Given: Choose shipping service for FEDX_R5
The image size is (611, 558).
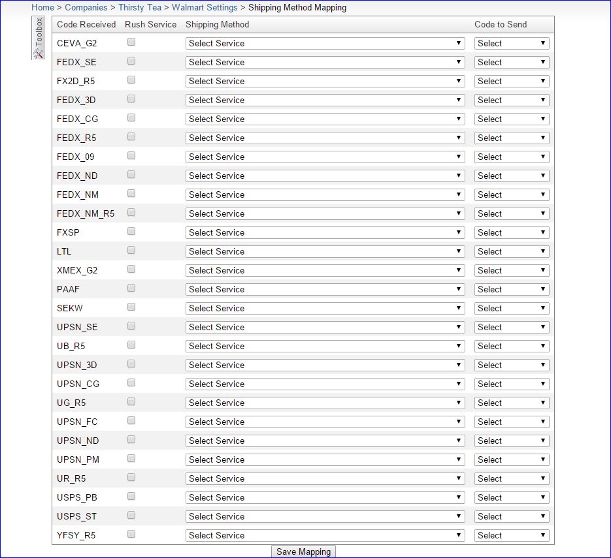Looking at the screenshot, I should point(325,138).
